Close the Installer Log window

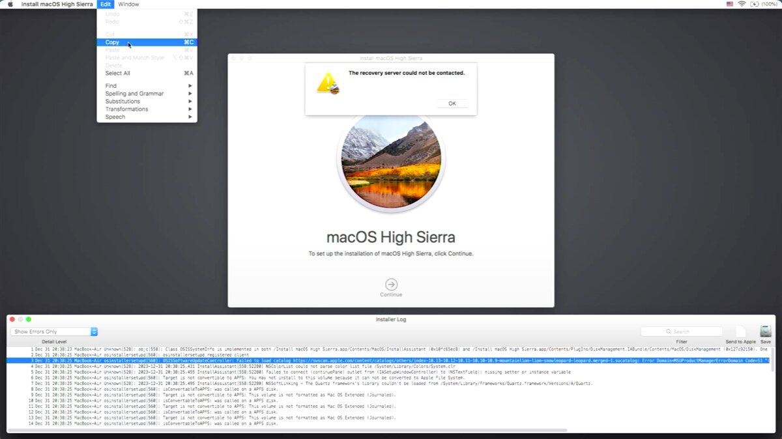tap(12, 319)
